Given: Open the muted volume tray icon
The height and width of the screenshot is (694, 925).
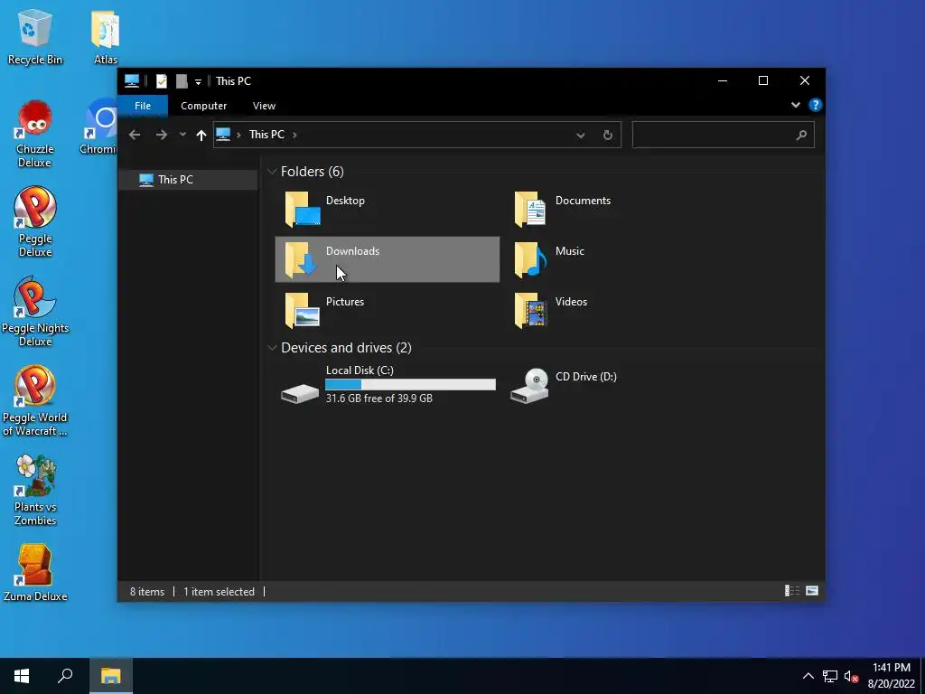Looking at the screenshot, I should click(x=851, y=676).
